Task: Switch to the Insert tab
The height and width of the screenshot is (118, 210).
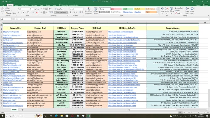Action: pos(17,5)
